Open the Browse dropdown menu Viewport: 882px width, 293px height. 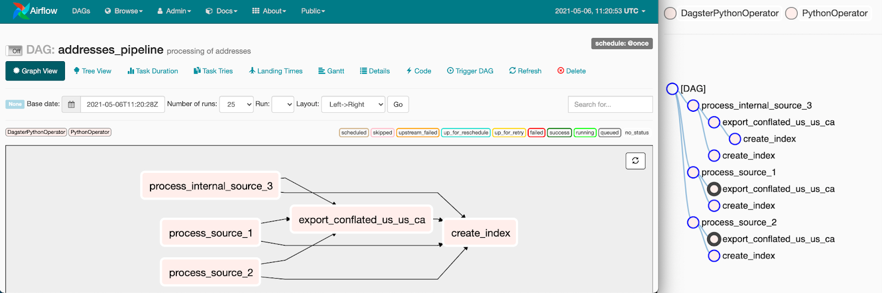click(x=124, y=11)
